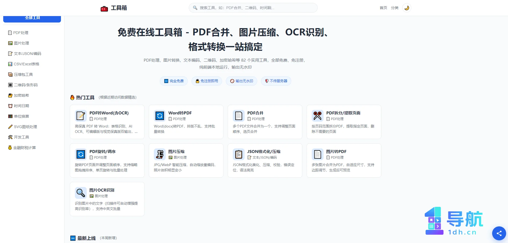This screenshot has width=508, height=243.
Task: Open PDF旋转/调序 rotate icon
Action: point(81,154)
